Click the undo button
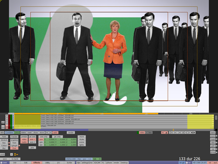This screenshot has width=218, height=164. (3, 154)
